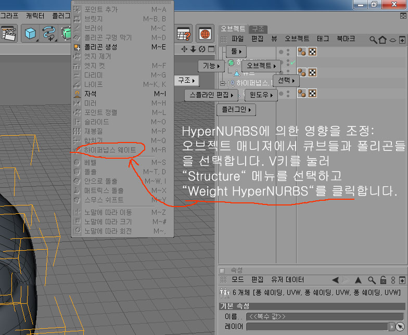408x335 pixels.
Task: Open Attributes 모드 menu
Action: click(x=237, y=280)
